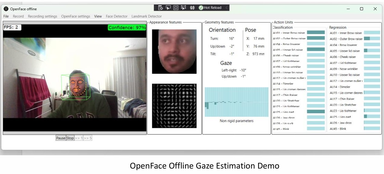Click the Pose Y value '76 mm'
This screenshot has width=384, height=174.
(x=259, y=46)
